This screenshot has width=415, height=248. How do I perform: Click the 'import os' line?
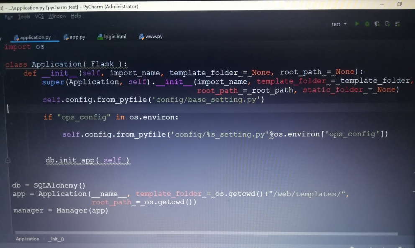(24, 47)
